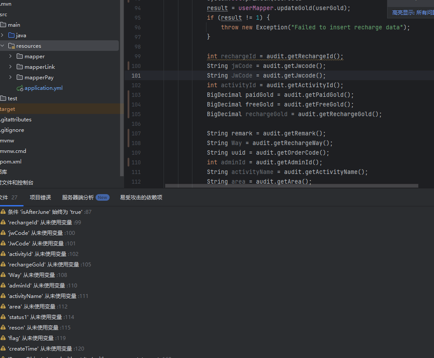Click warning icon for 'status1' unused variable
Screen dimensions: 434x358
(x=3, y=317)
